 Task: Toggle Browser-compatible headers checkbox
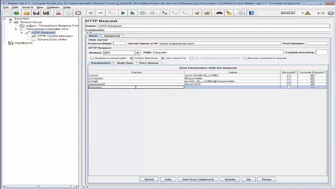coord(245,58)
